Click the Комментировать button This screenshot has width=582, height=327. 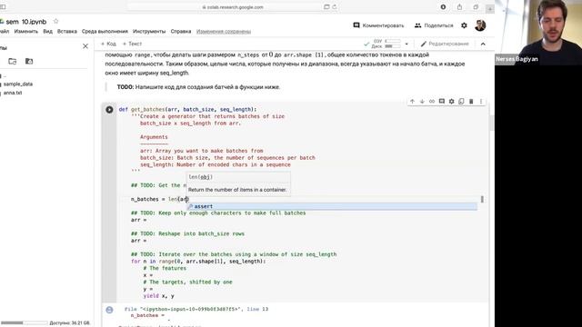(378, 25)
